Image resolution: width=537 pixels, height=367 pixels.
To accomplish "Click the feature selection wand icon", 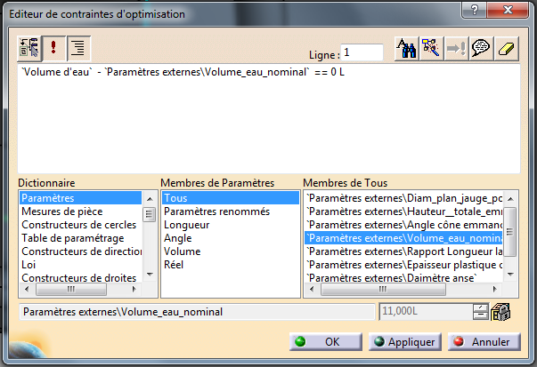I will [x=431, y=49].
